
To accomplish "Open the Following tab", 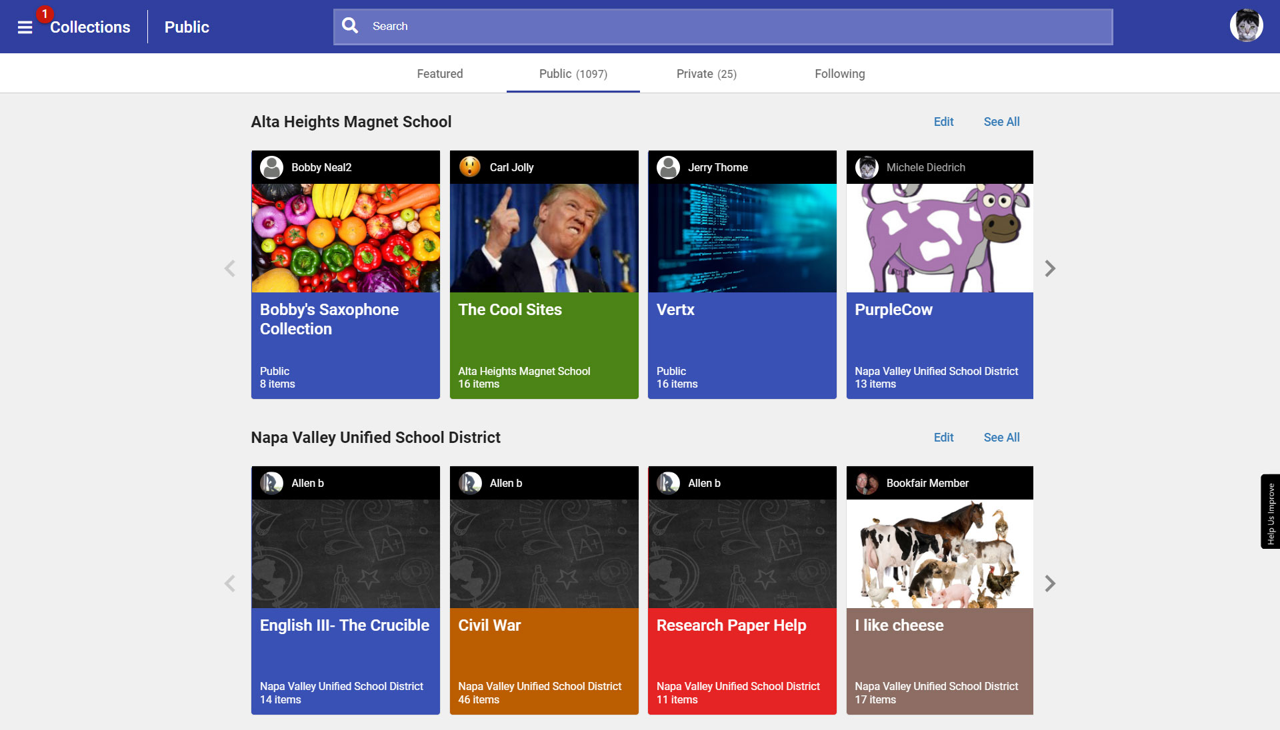I will [839, 74].
